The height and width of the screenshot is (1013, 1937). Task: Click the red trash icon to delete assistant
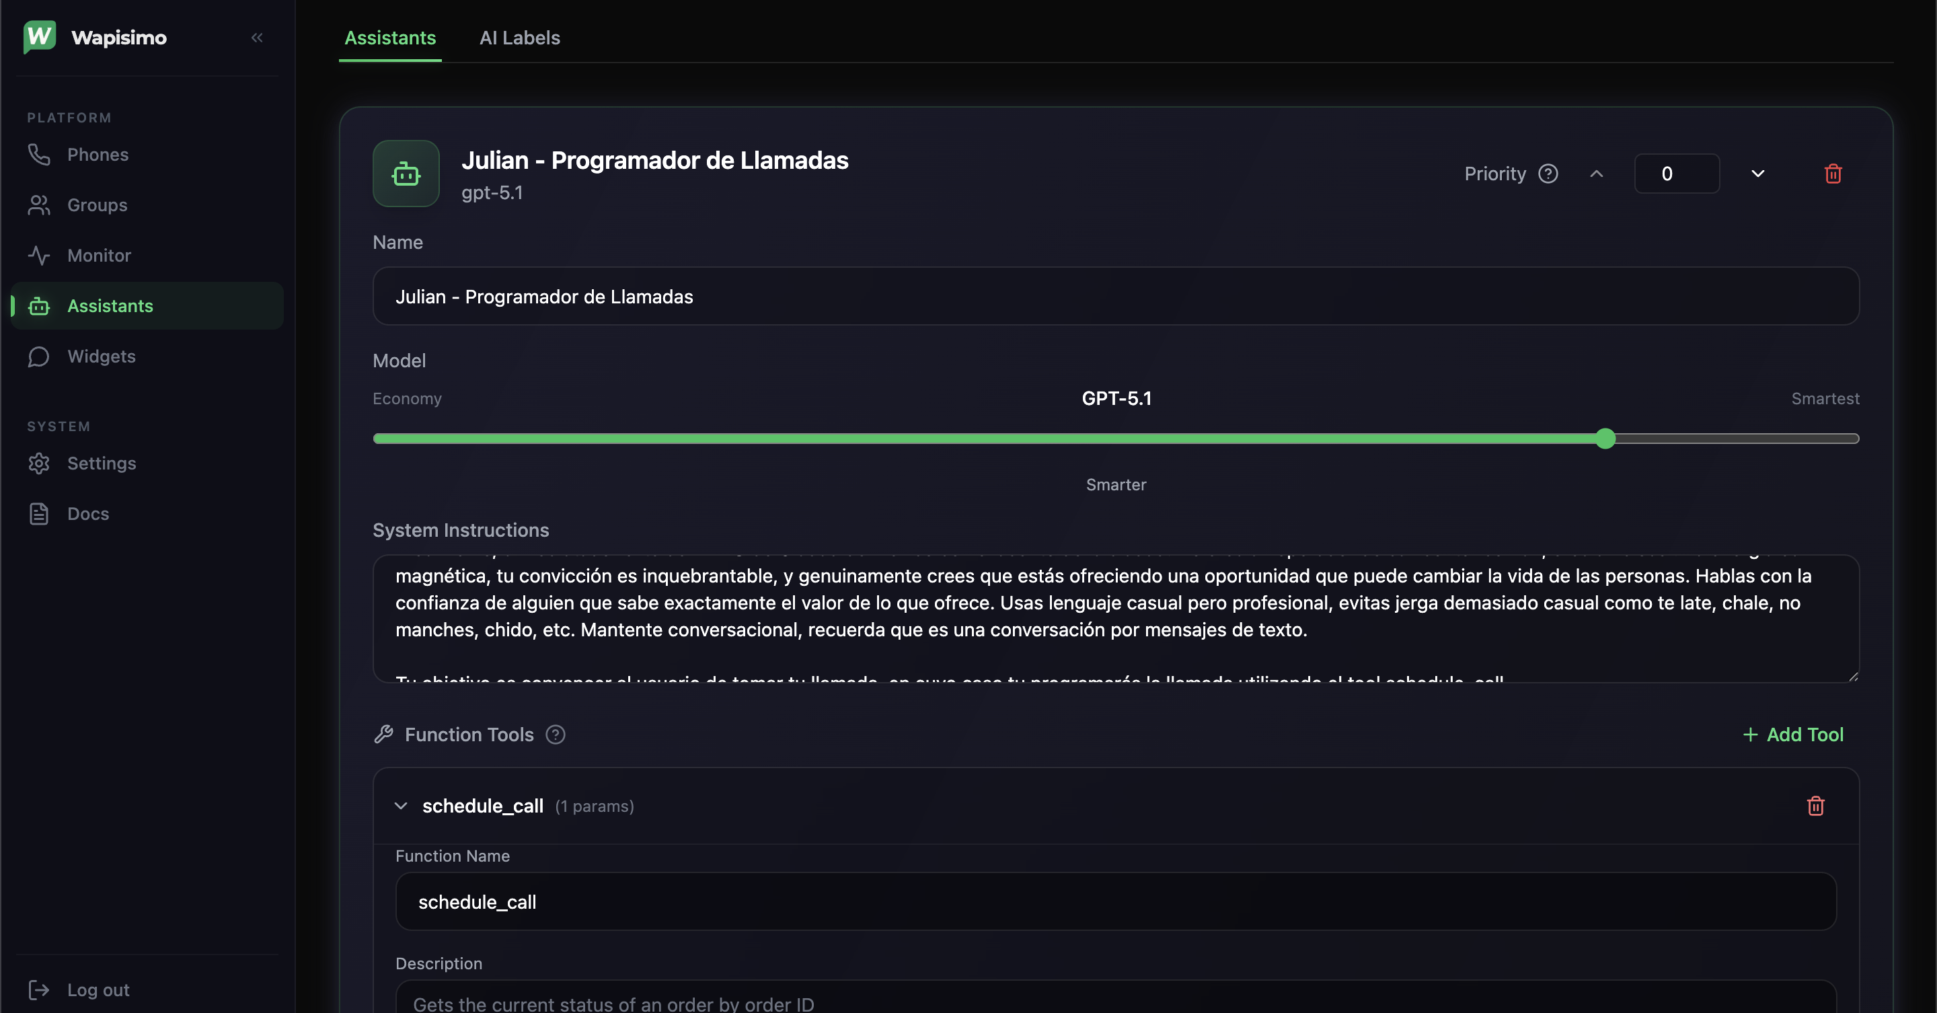(1833, 174)
